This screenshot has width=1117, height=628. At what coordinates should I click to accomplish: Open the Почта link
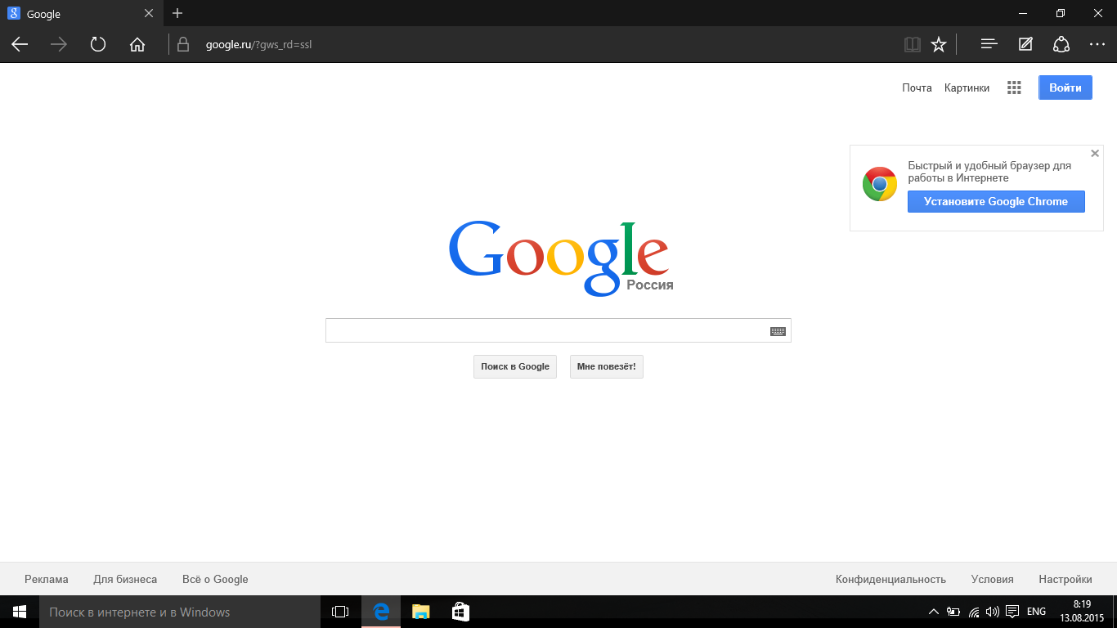click(x=917, y=87)
